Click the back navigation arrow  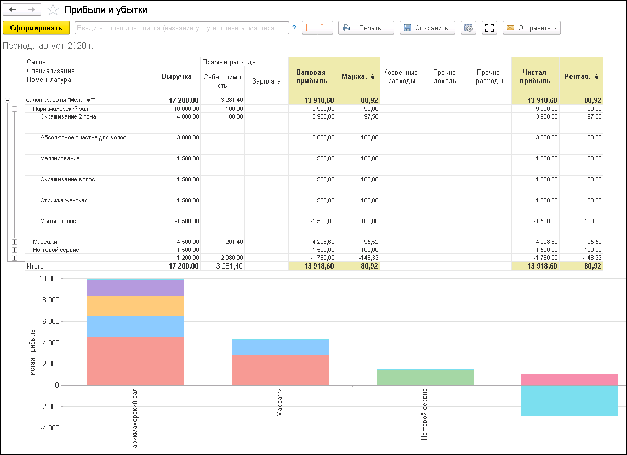point(13,10)
